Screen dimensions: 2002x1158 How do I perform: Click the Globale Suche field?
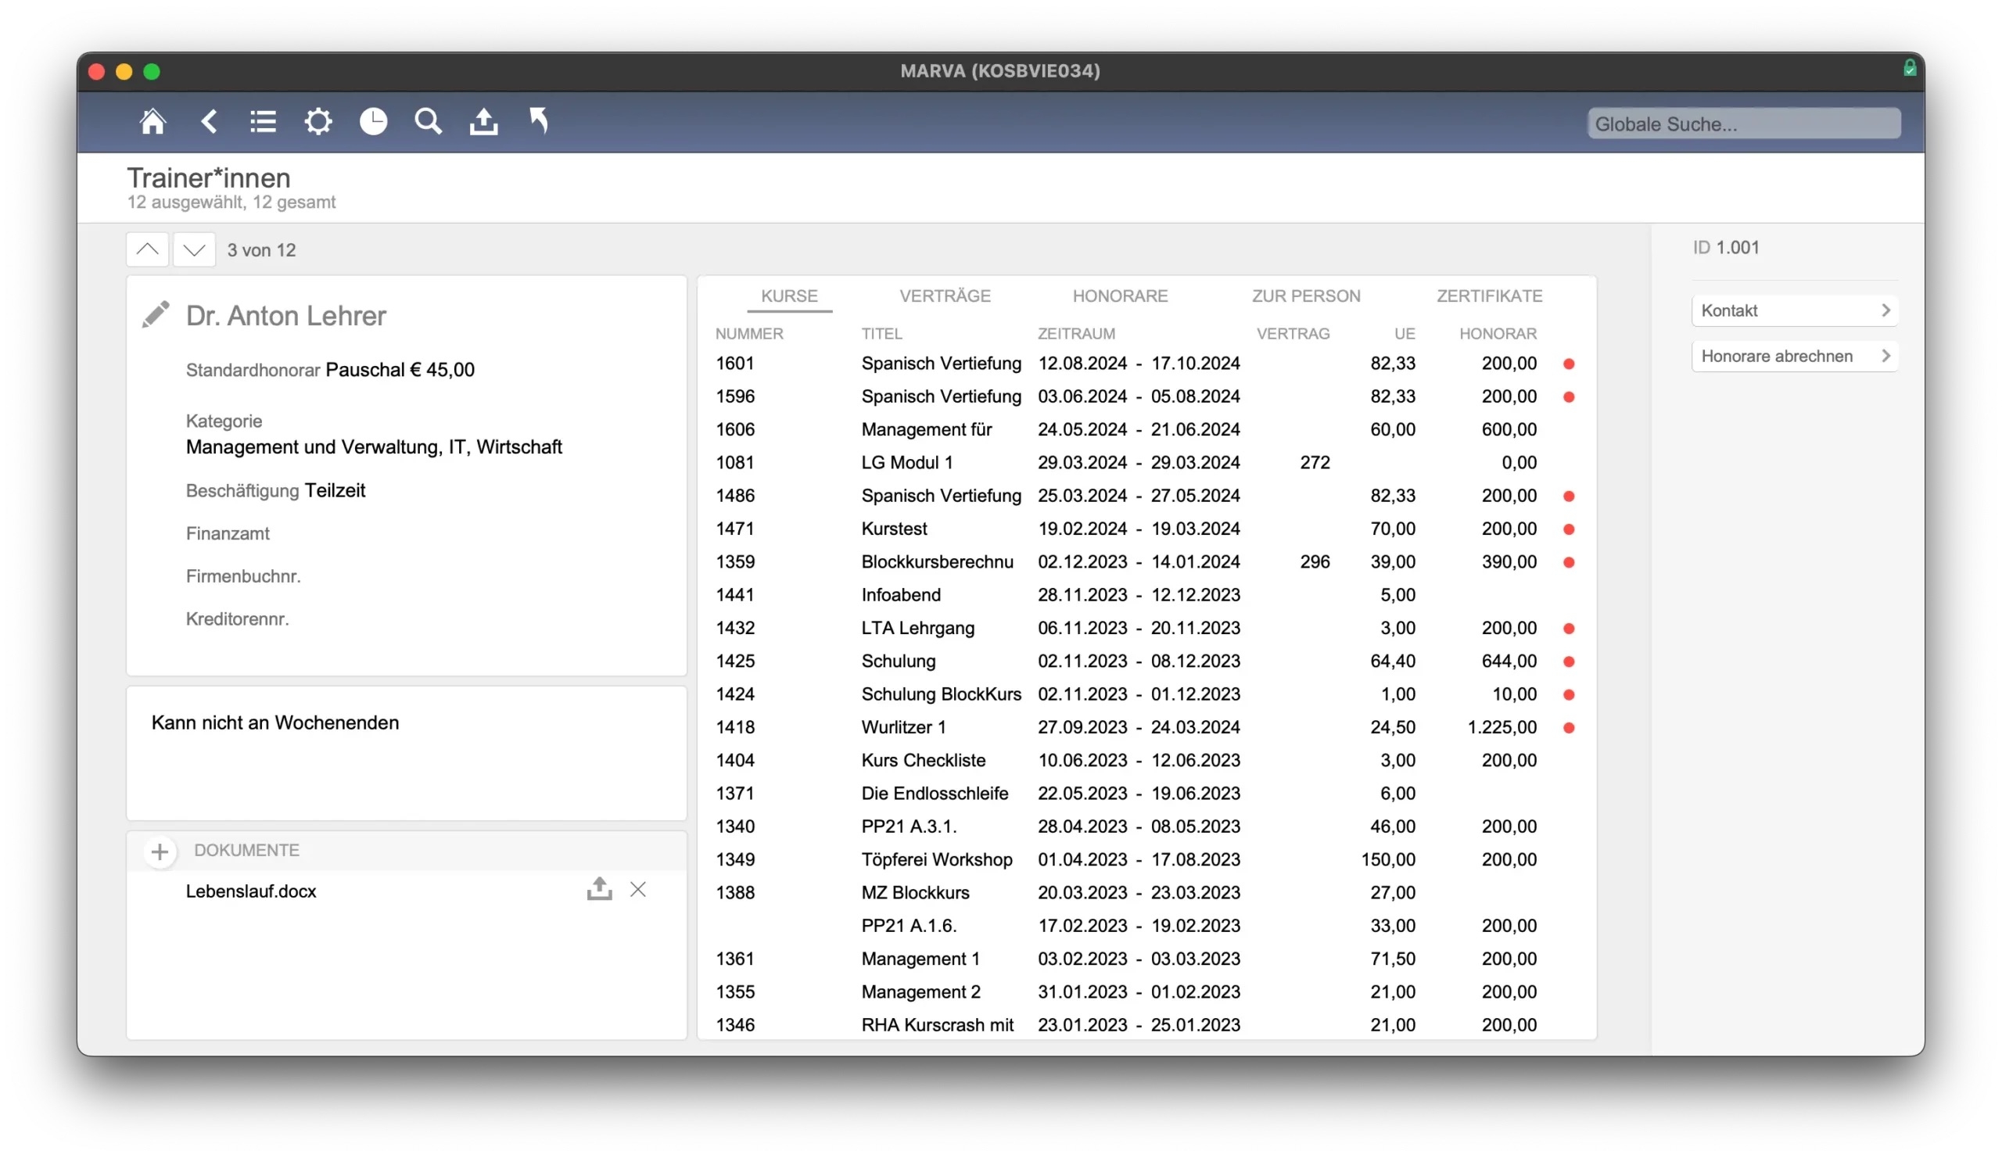(x=1743, y=124)
